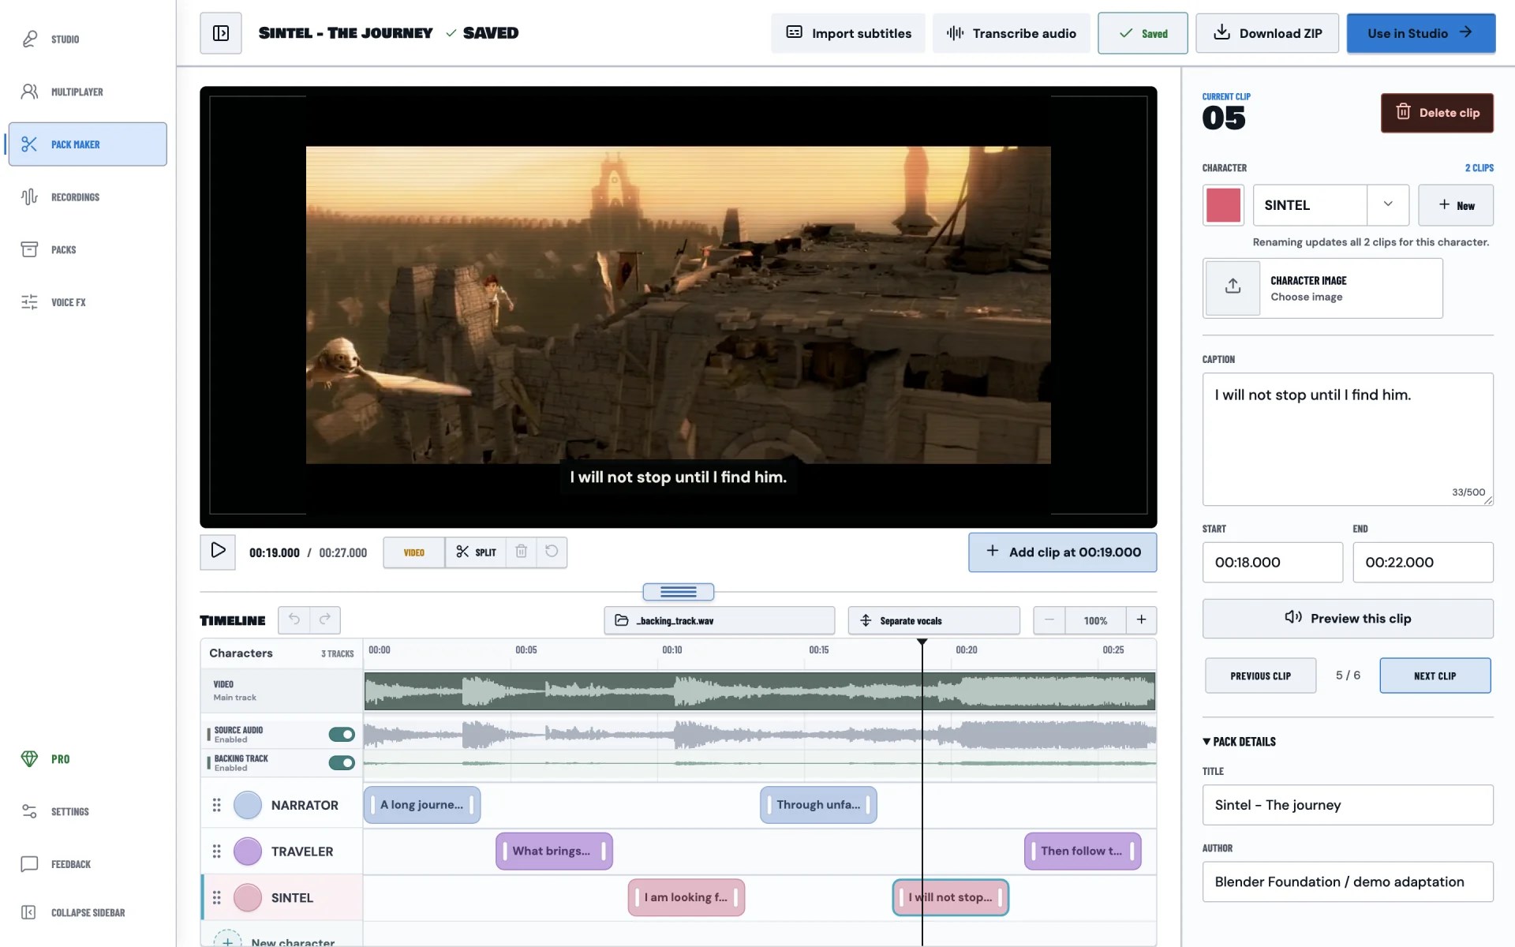
Task: Click Download ZIP button
Action: point(1267,33)
